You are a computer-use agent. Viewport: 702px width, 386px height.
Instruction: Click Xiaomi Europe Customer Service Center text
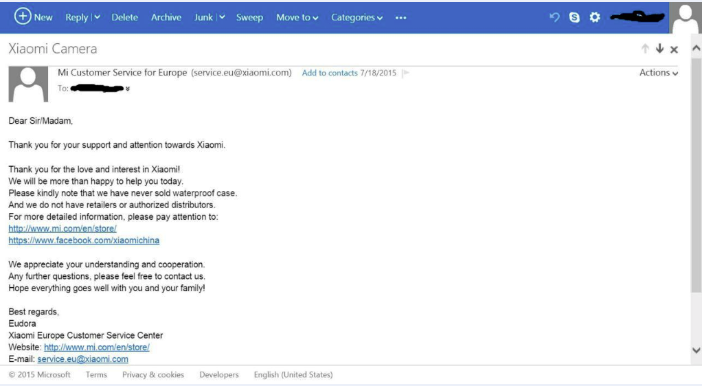[x=85, y=335]
